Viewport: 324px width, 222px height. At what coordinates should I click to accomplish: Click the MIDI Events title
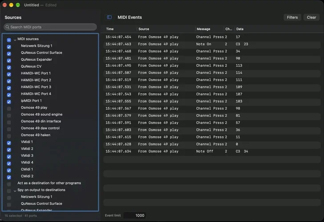[x=130, y=17]
